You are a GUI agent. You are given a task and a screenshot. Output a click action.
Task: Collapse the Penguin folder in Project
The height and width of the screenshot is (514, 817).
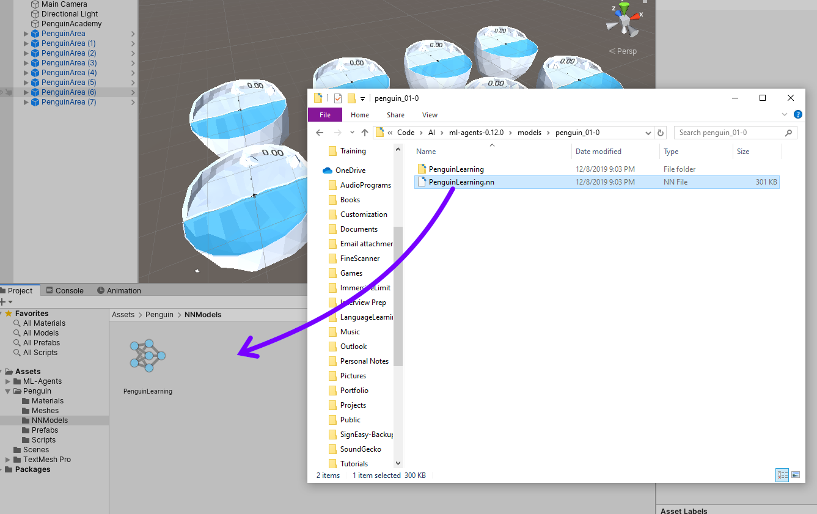pos(8,391)
